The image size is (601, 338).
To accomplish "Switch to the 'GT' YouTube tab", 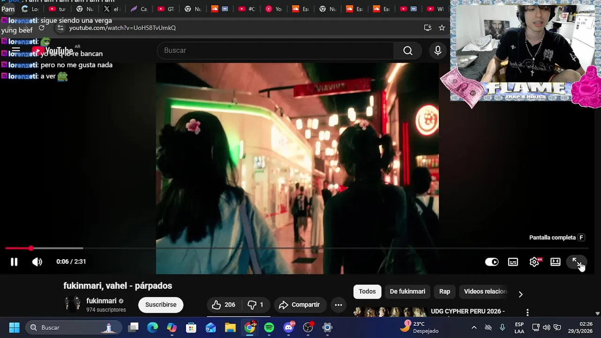I will [166, 9].
